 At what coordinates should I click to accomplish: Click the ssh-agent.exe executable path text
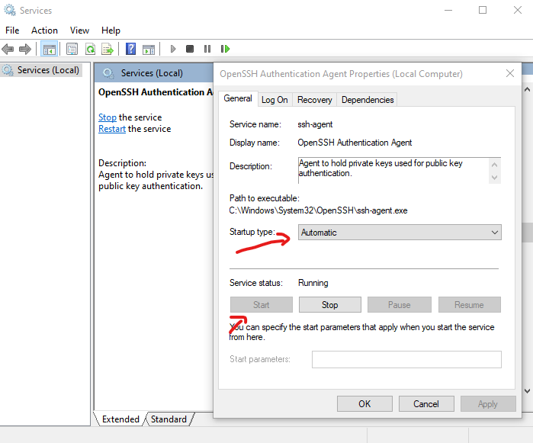tap(318, 210)
